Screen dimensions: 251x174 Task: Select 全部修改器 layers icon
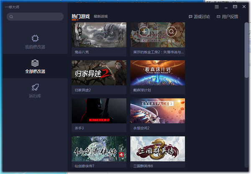[35, 63]
